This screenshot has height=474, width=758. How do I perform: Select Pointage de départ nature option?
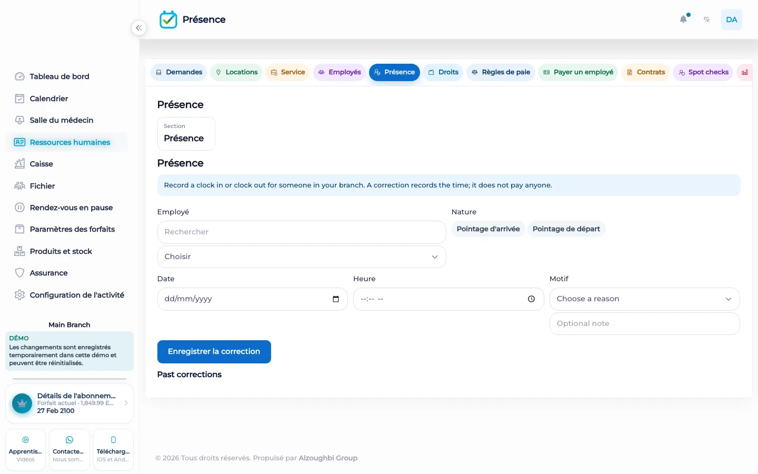(566, 229)
